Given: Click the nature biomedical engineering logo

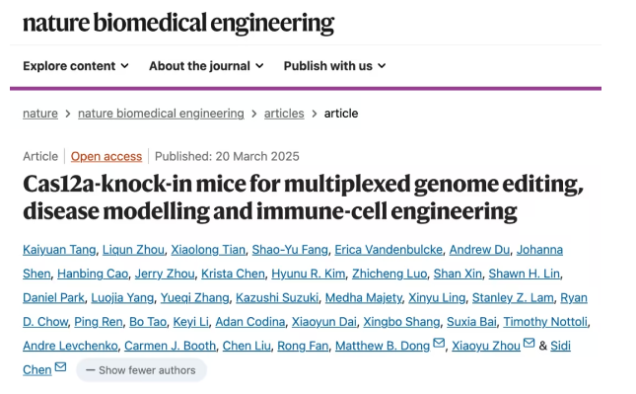Looking at the screenshot, I should click(x=178, y=23).
